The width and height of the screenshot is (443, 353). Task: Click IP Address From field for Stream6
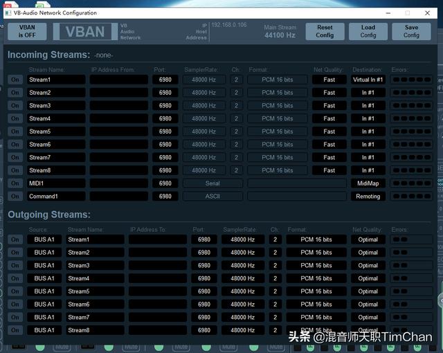point(118,145)
